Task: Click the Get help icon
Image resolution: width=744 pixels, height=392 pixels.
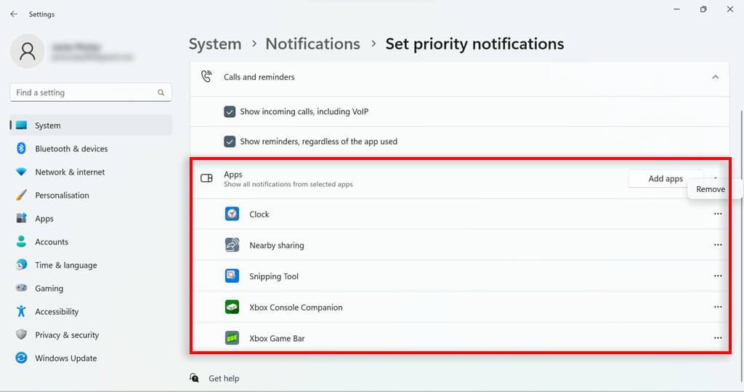Action: pyautogui.click(x=195, y=377)
